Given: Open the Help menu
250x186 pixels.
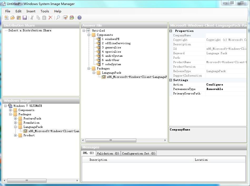Looking at the screenshot, I should (58, 11).
